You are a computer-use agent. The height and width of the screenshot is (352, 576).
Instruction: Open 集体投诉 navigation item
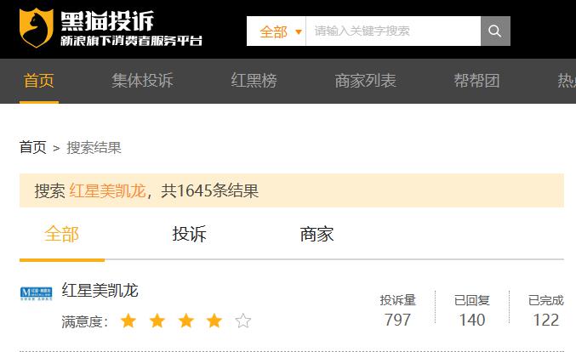pos(143,81)
